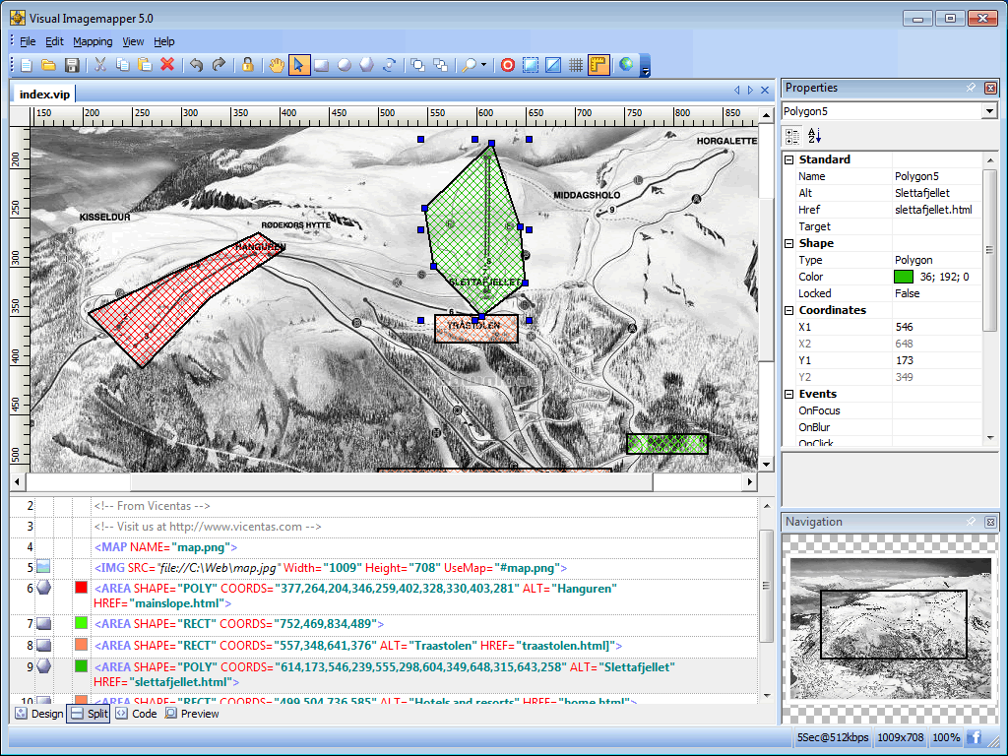
Task: Undo the last action
Action: click(197, 65)
